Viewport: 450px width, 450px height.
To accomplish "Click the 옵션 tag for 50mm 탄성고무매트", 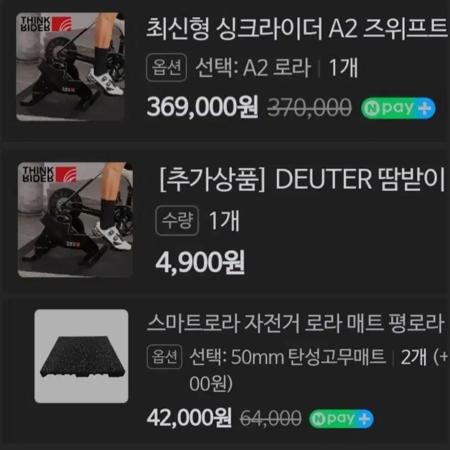I will point(164,357).
